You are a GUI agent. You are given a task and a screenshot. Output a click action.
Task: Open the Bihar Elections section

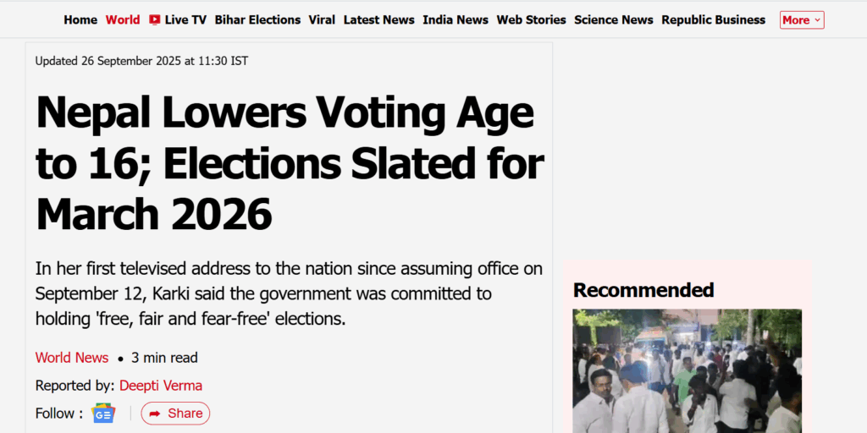pyautogui.click(x=257, y=19)
